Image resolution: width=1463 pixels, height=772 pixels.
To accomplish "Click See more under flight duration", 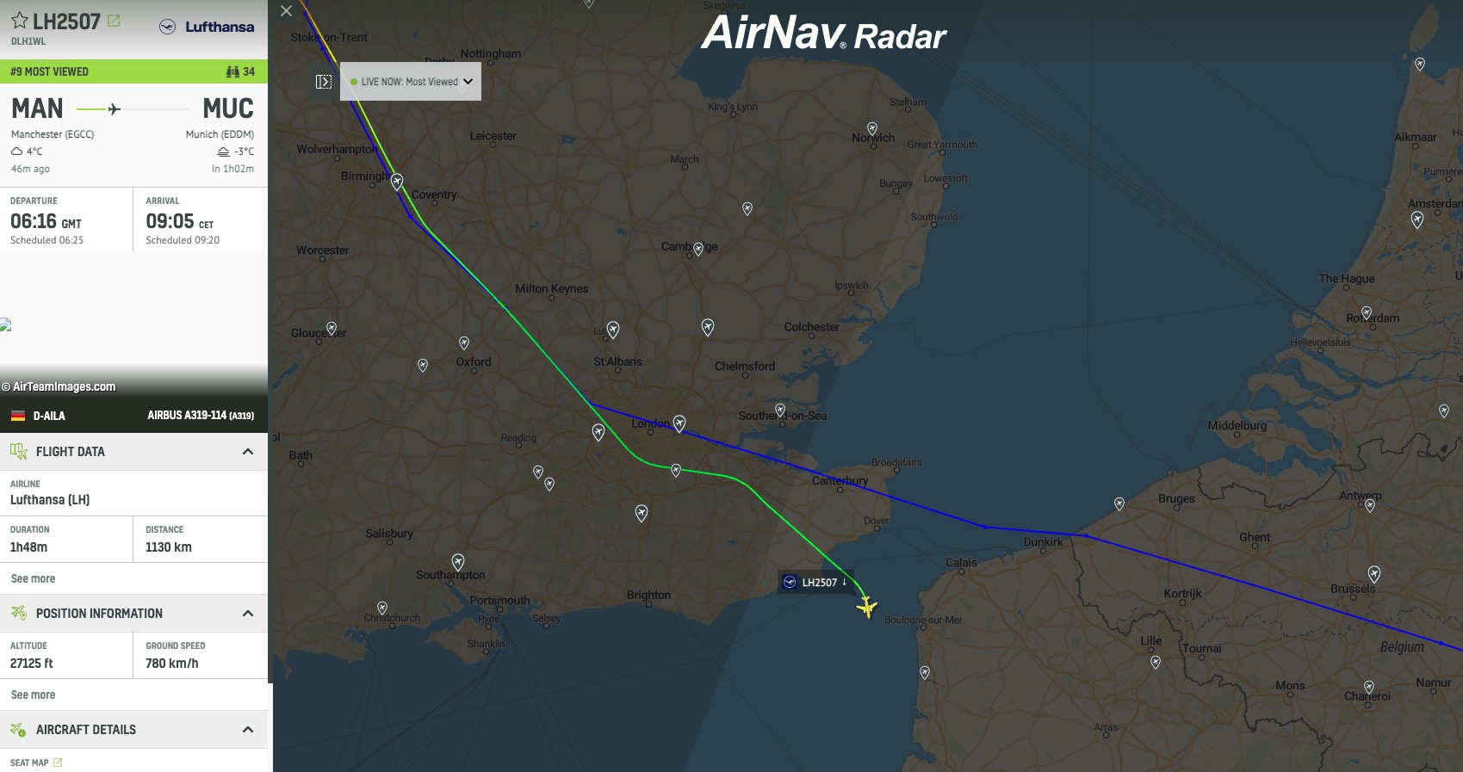I will 33,578.
